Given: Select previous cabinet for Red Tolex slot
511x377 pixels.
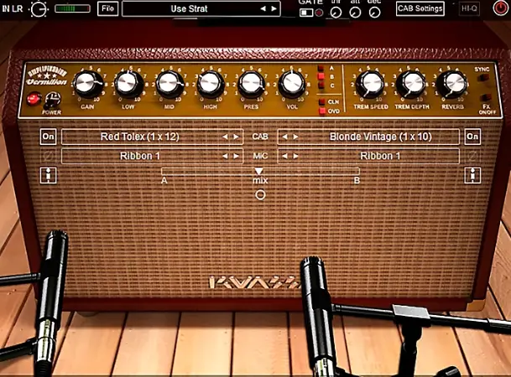Looking at the screenshot, I should (225, 137).
